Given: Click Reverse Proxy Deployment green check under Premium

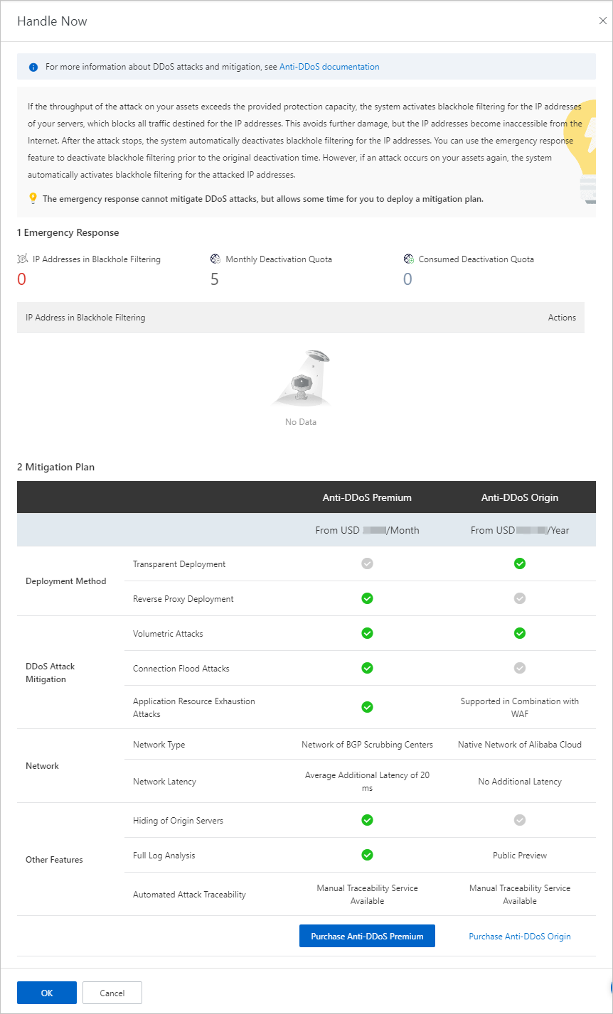Looking at the screenshot, I should point(367,598).
